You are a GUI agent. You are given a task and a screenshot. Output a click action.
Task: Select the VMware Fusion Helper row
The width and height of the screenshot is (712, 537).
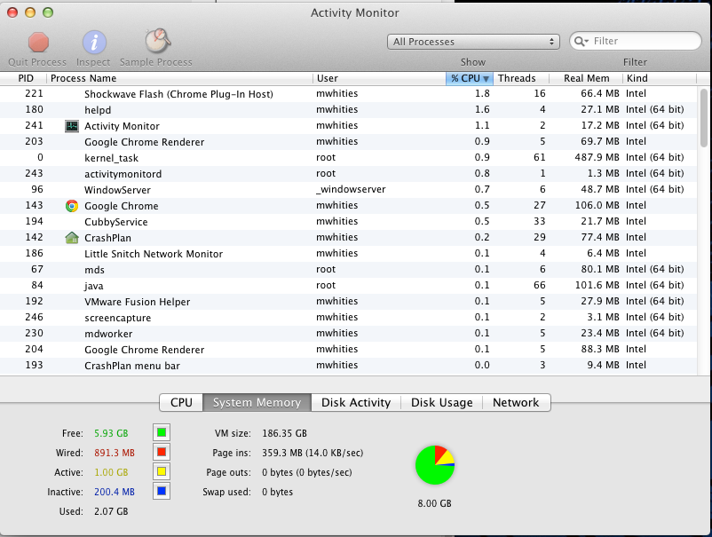coord(348,302)
